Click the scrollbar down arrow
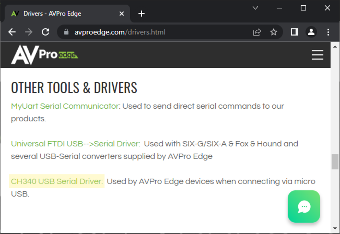Viewport: 340px width, 234px height. click(335, 228)
